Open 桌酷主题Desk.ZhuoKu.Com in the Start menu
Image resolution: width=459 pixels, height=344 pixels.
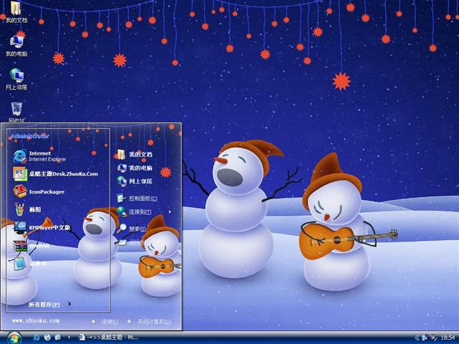click(56, 173)
